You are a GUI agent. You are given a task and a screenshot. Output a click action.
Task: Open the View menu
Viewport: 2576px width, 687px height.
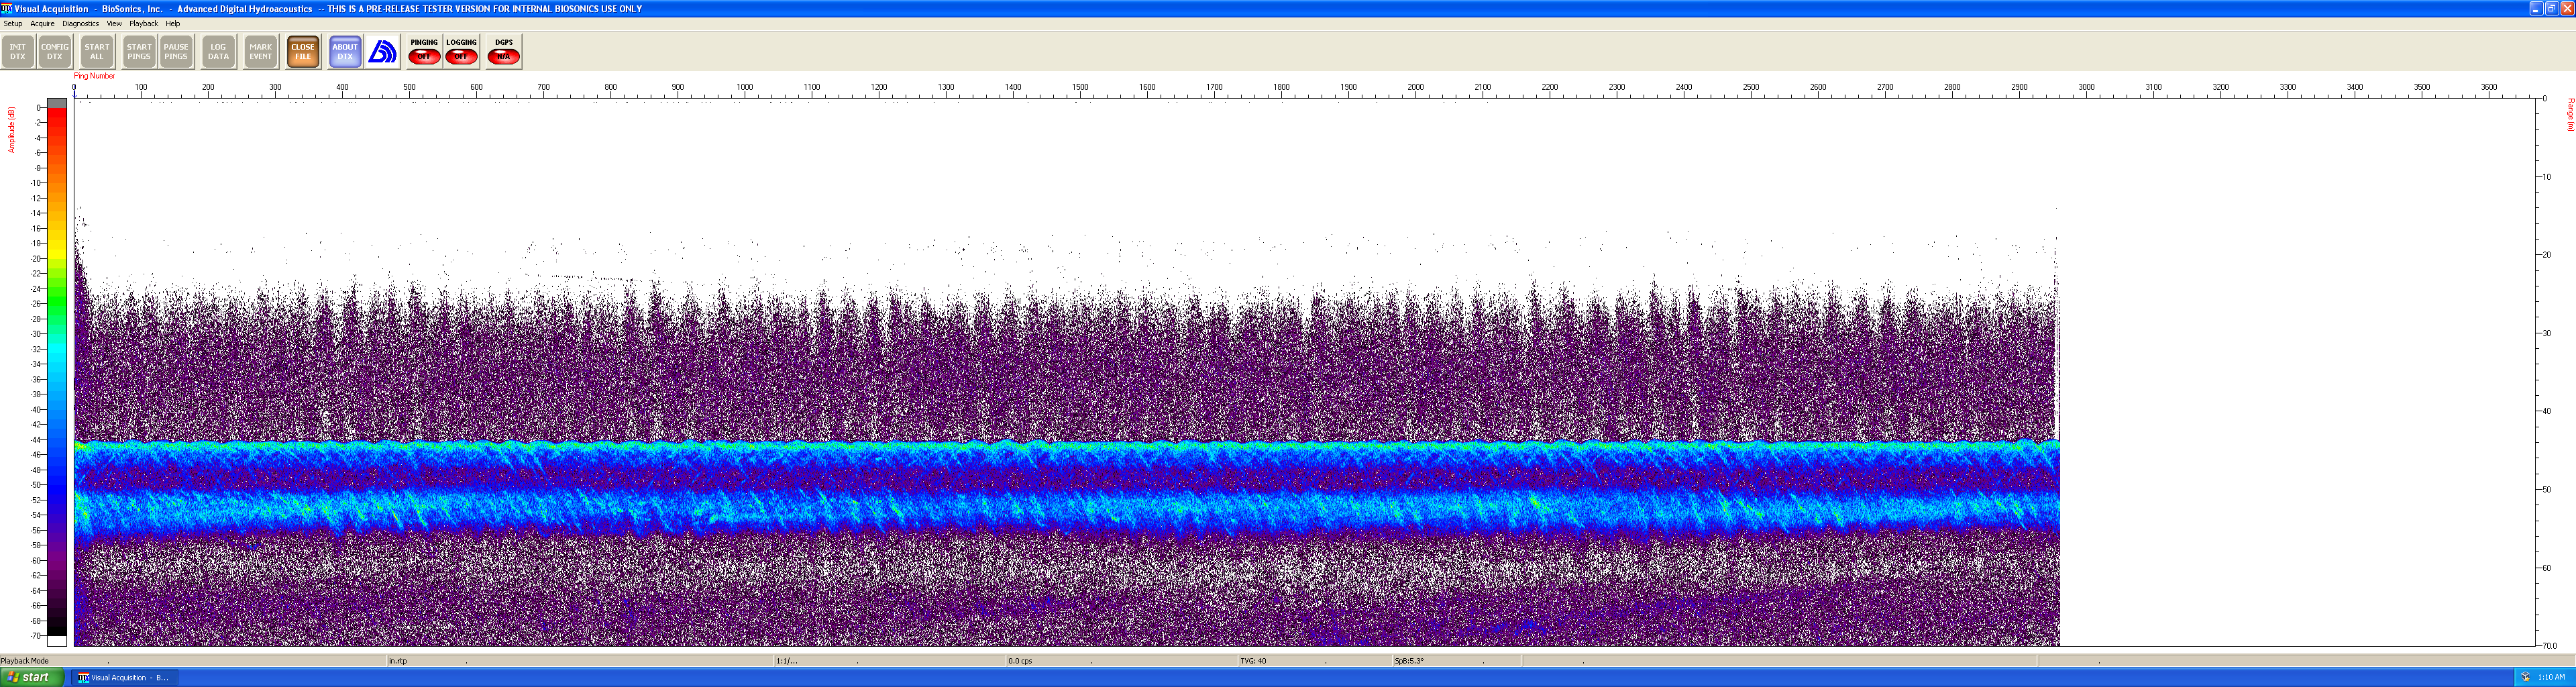[114, 24]
